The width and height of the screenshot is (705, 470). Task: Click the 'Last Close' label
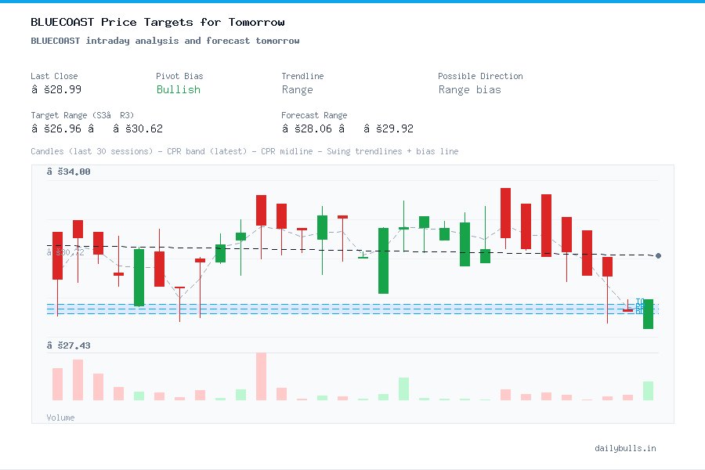click(54, 76)
